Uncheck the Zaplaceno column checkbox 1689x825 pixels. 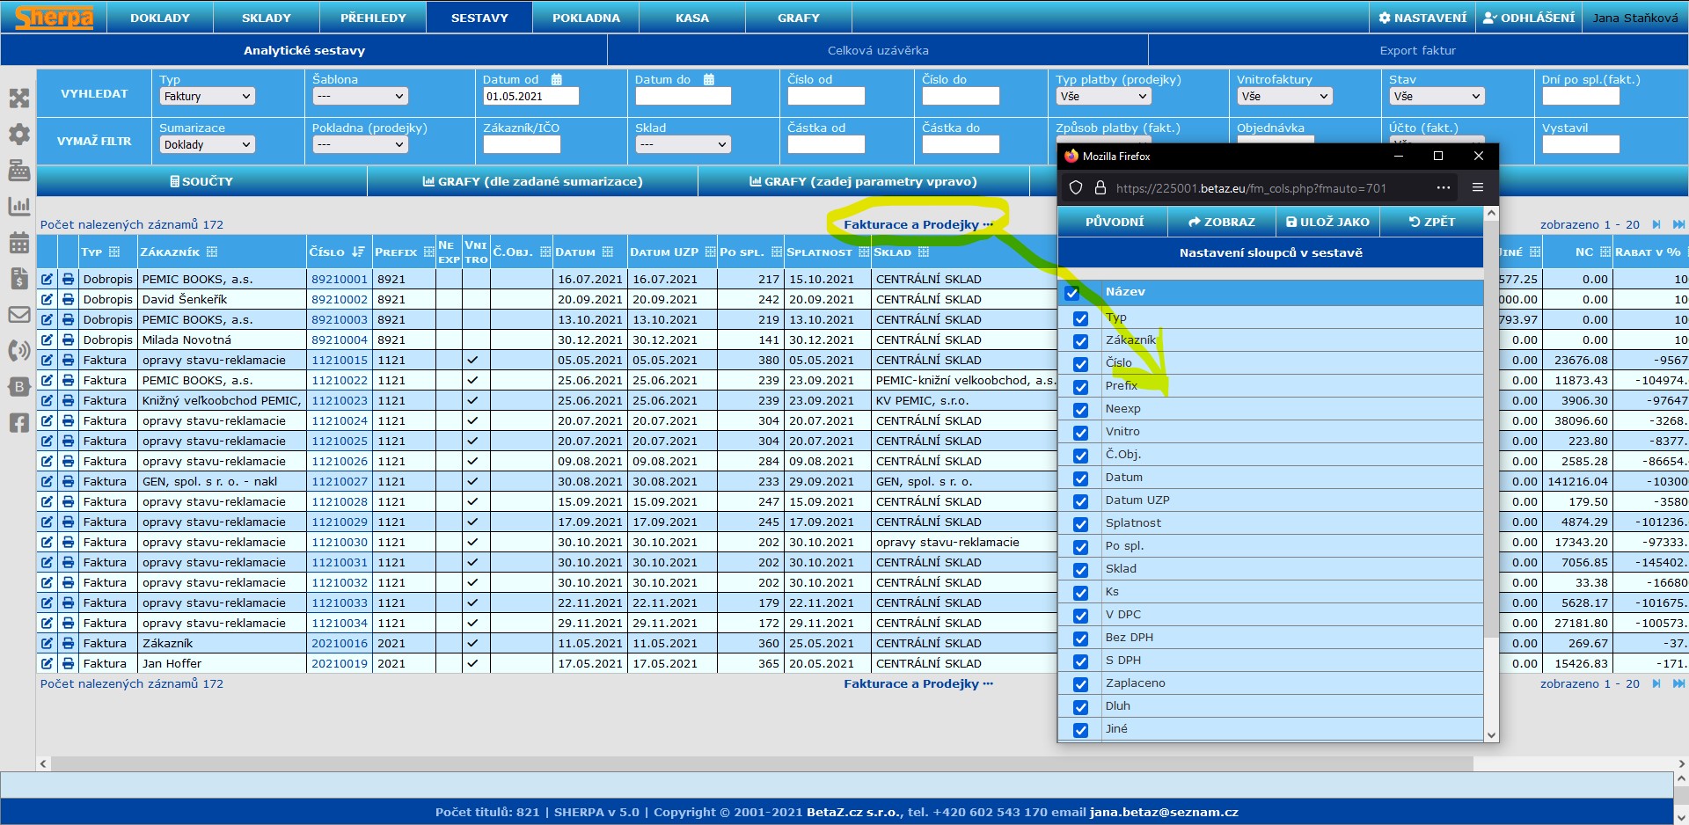tap(1080, 684)
